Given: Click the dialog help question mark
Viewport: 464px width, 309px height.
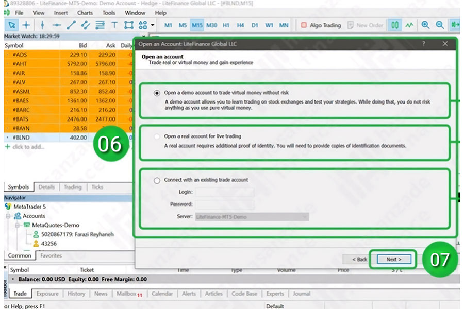Looking at the screenshot, I should click(x=424, y=44).
